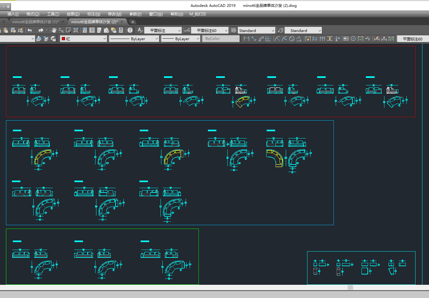Select the Angular Dimension tool
The image size is (429, 298).
pos(299,39)
